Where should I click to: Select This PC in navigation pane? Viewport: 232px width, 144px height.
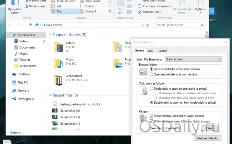pyautogui.click(x=22, y=82)
